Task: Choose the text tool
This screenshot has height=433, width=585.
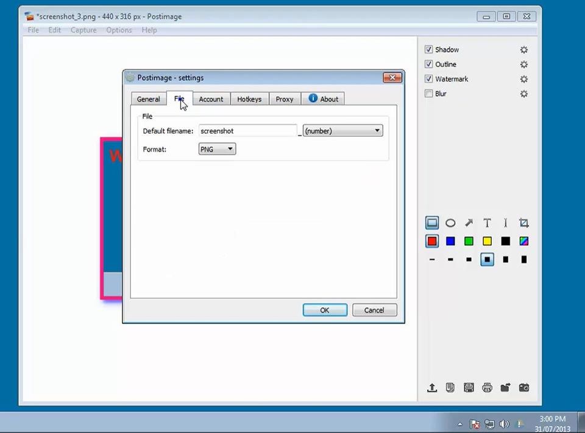Action: [487, 223]
